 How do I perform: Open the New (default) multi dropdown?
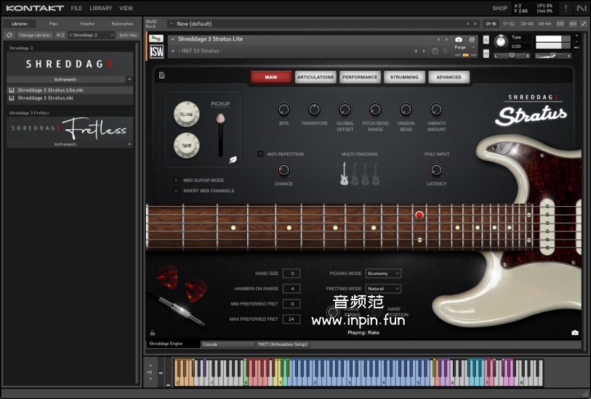click(x=172, y=24)
